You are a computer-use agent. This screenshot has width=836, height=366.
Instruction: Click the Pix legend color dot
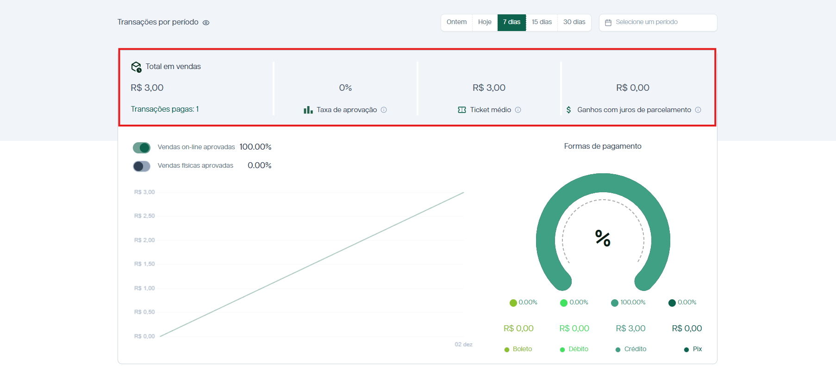click(686, 350)
